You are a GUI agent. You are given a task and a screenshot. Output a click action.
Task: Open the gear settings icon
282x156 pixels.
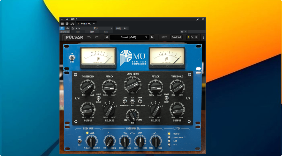click(x=182, y=32)
